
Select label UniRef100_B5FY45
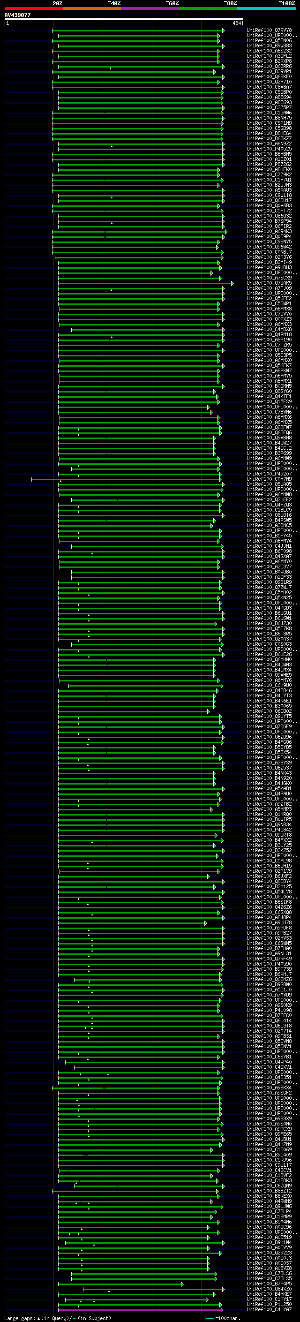[x=269, y=536]
